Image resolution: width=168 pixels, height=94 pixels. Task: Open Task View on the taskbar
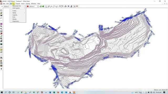click(13, 92)
